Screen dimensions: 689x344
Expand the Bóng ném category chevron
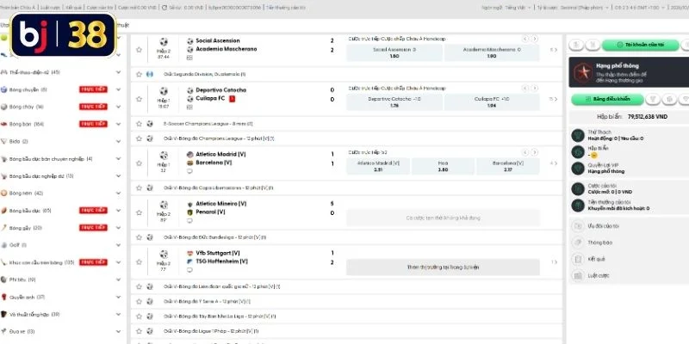point(118,193)
